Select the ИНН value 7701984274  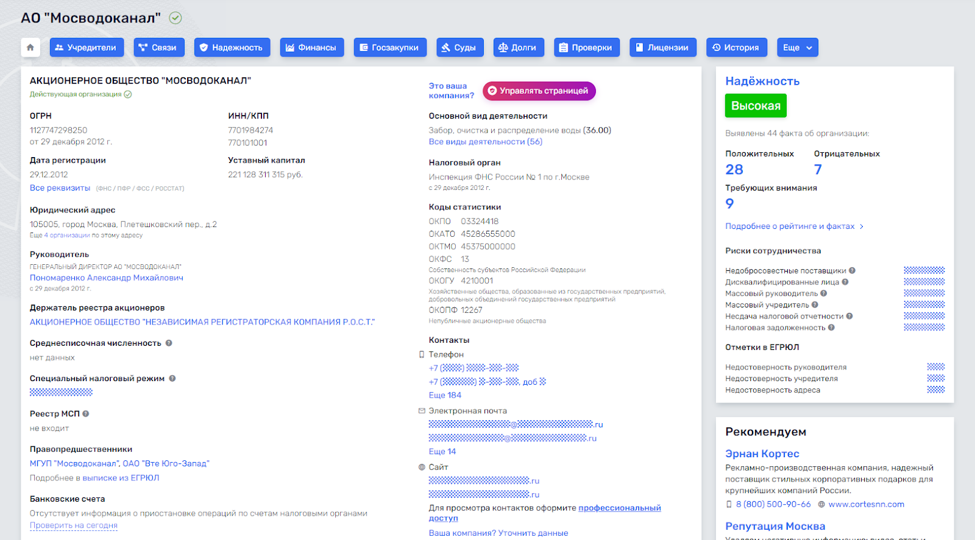pos(250,130)
